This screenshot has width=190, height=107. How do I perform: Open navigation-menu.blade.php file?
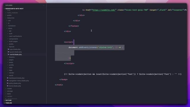[19, 81]
